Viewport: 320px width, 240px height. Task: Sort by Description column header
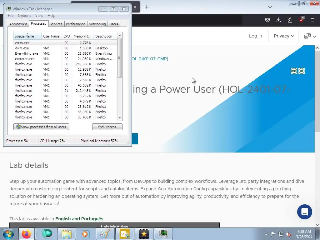(105, 36)
